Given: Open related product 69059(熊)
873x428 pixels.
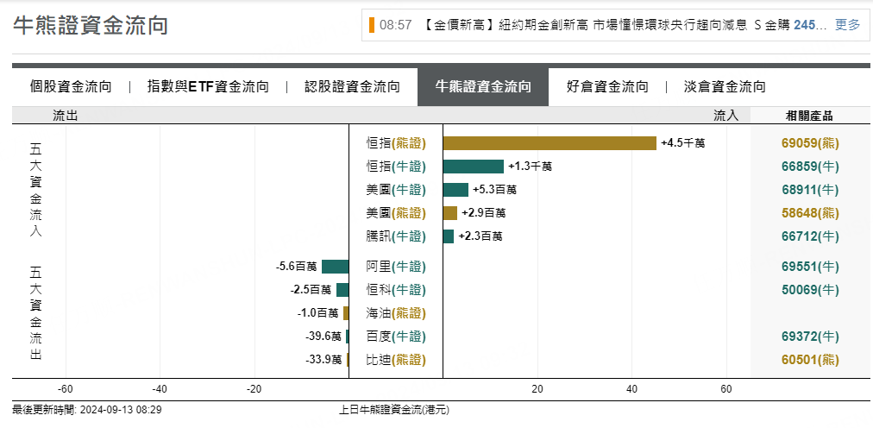Looking at the screenshot, I should click(810, 143).
